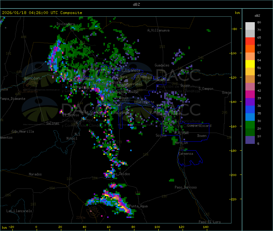Click the '-20' tick on the bottom km axis
The height and width of the screenshot is (231, 273).
tap(12, 227)
